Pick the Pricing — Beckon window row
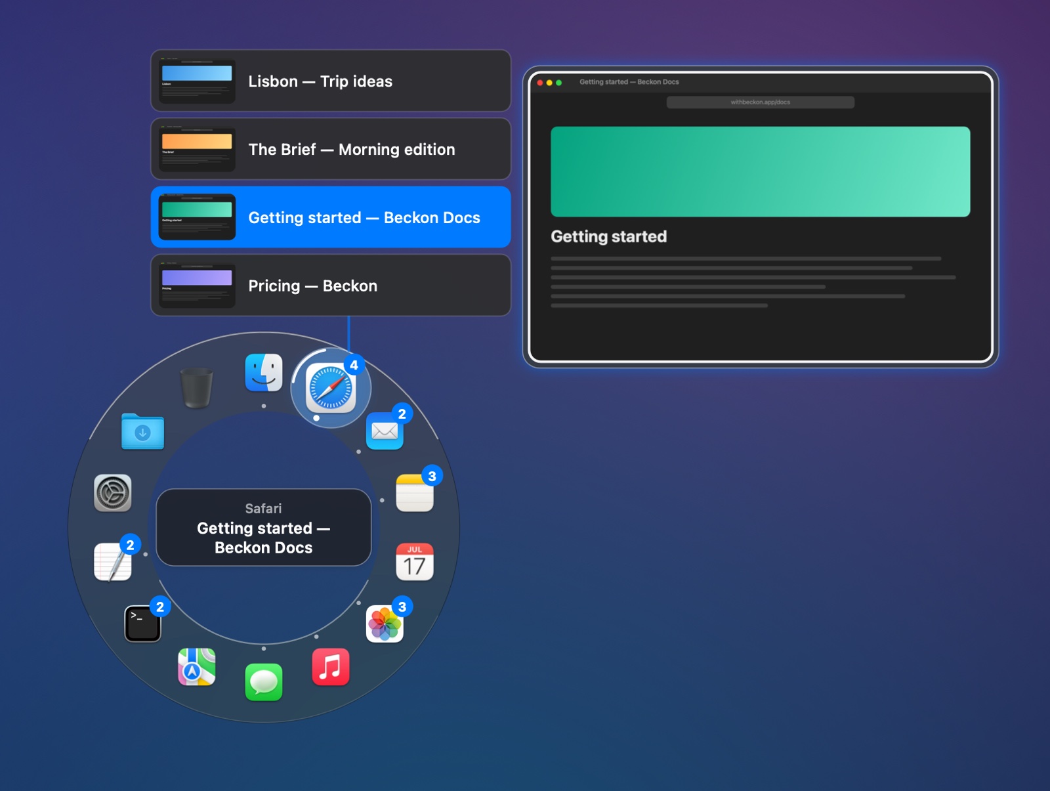Viewport: 1050px width, 791px height. tap(331, 286)
